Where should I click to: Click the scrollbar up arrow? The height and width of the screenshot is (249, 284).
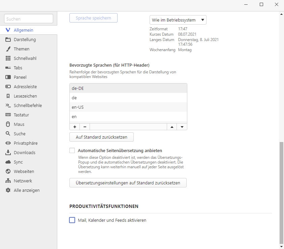click(281, 14)
